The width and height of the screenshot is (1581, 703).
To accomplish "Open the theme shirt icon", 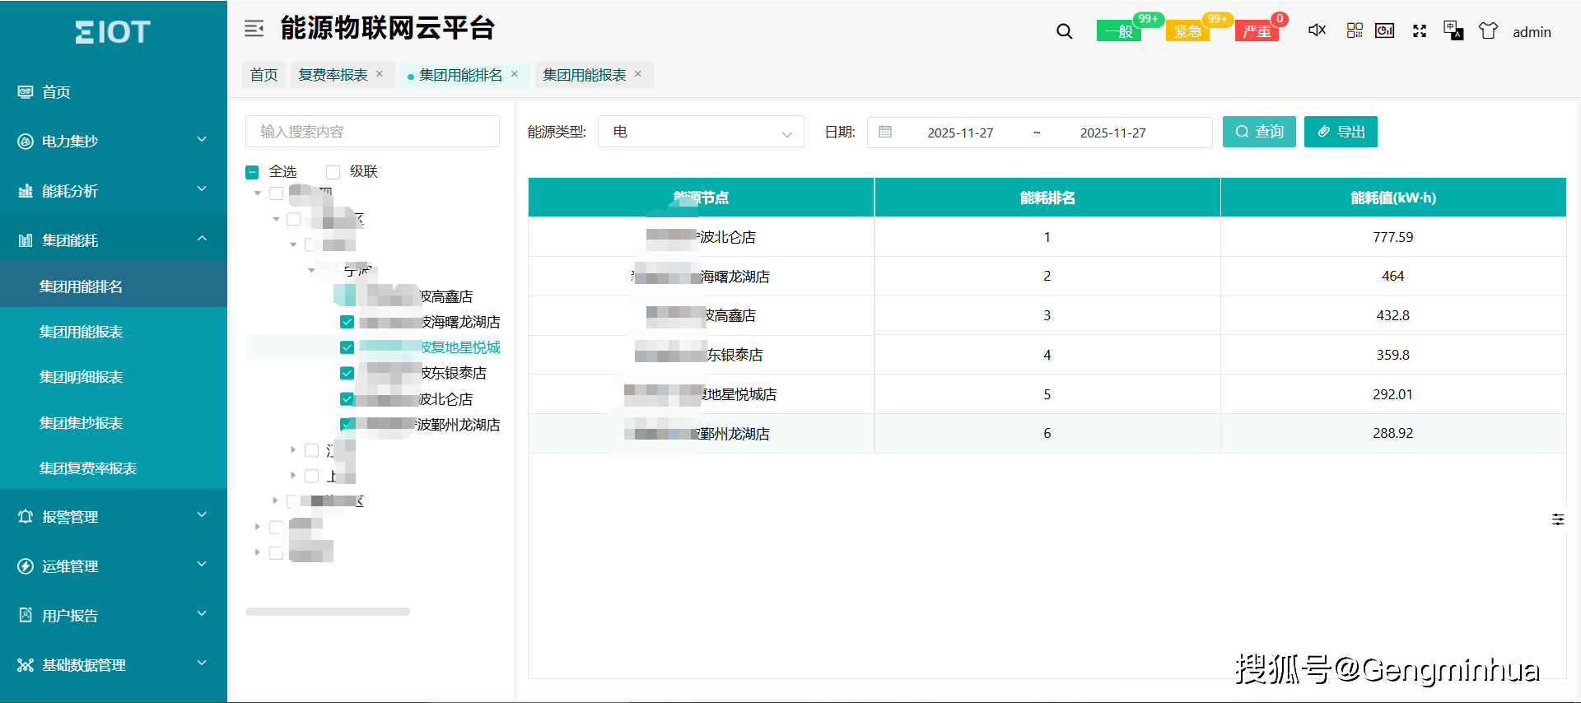I will pos(1488,31).
